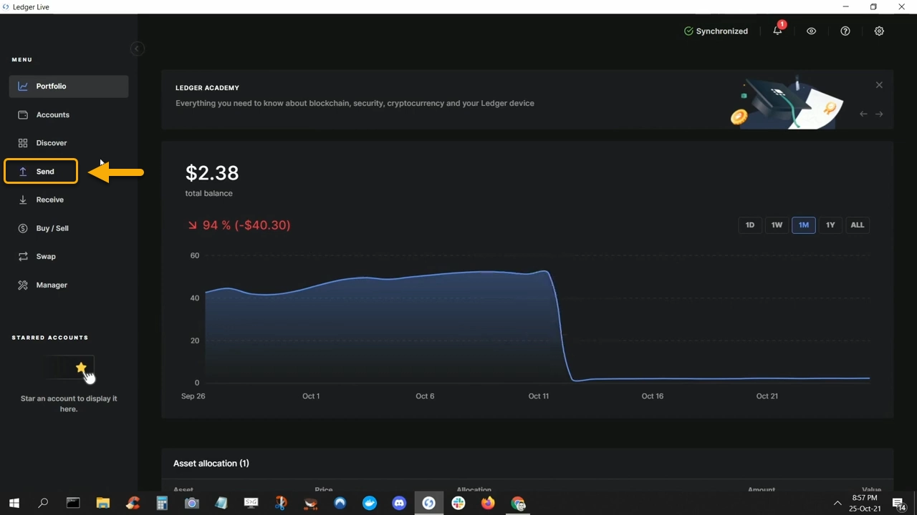The height and width of the screenshot is (515, 917).
Task: Go to the previous banner slide
Action: pyautogui.click(x=863, y=114)
